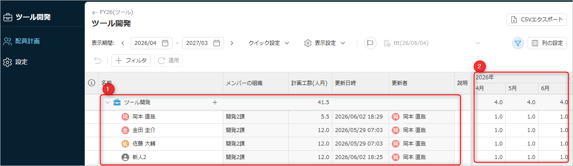This screenshot has width=573, height=166.
Task: Click 4月 value 1.0 for 佐藤 大輔
Action: click(498, 143)
